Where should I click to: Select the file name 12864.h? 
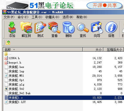[14, 58]
